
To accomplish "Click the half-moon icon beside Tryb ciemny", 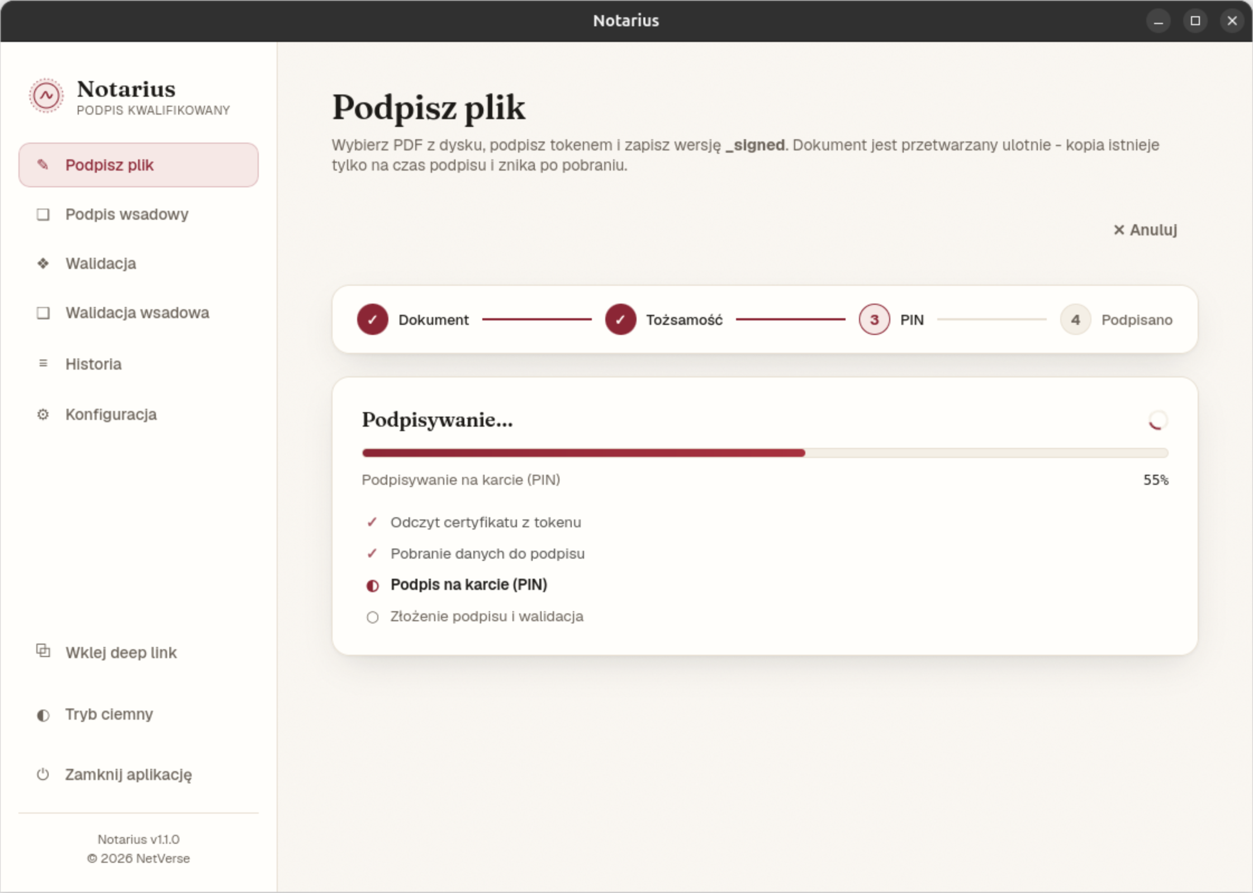I will [43, 715].
